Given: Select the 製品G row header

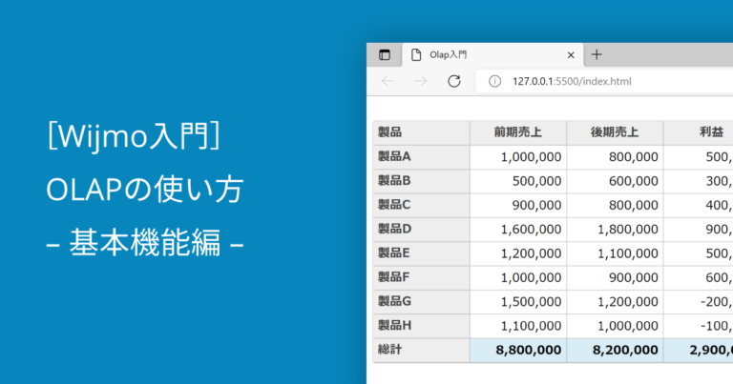Looking at the screenshot, I should click(x=421, y=301).
